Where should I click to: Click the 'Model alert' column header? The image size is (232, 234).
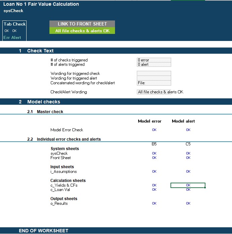click(183, 121)
